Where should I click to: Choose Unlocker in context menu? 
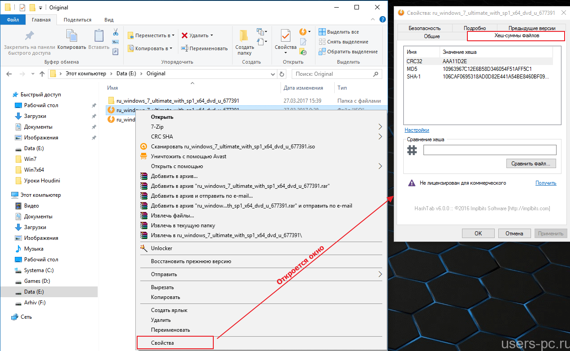coord(261,248)
